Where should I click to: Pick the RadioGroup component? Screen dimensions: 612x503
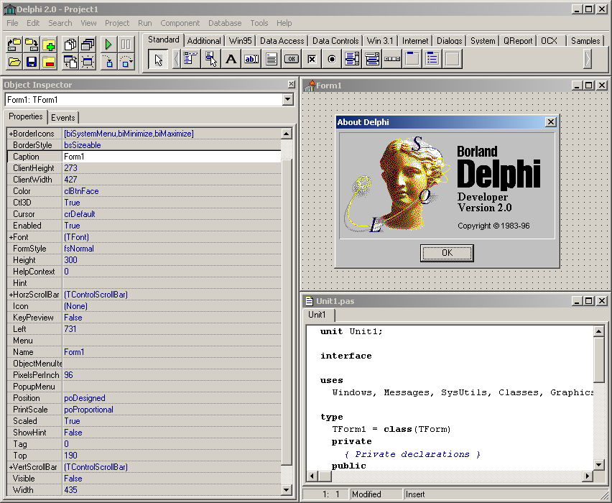pos(432,59)
